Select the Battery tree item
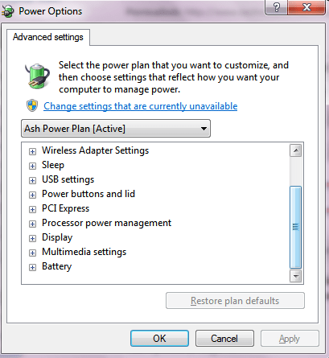 tap(57, 266)
